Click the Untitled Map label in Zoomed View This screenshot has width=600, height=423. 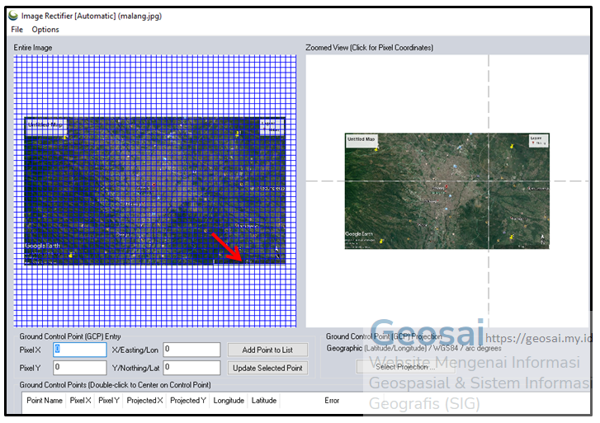tap(361, 139)
